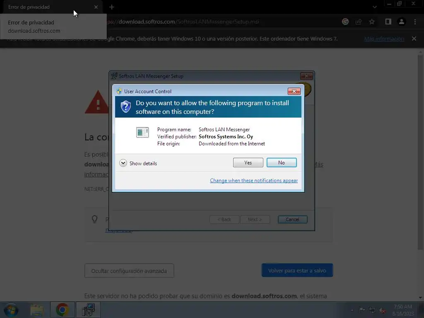The image size is (424, 318).
Task: Click bold download.softros.com text at page bottom
Action: click(x=264, y=296)
